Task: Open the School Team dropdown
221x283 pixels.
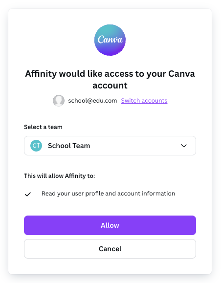Action: (x=110, y=146)
